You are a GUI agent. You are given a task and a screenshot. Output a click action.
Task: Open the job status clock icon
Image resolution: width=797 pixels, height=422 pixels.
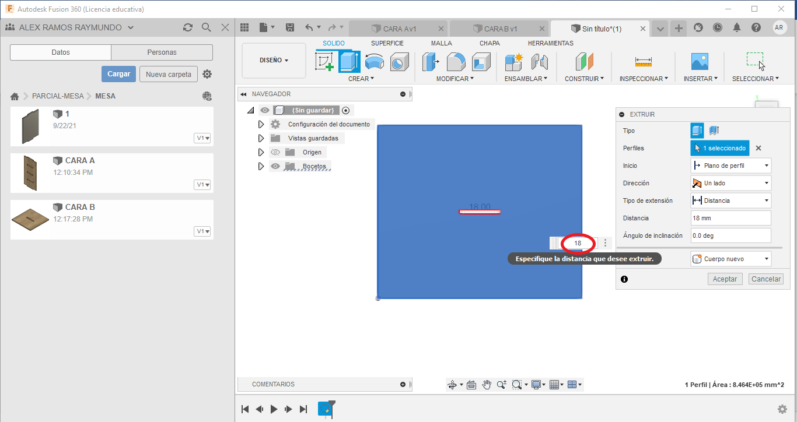[717, 27]
